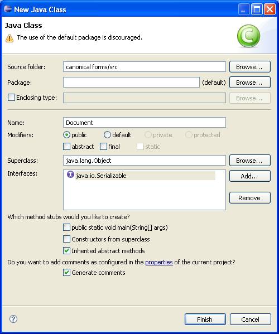This screenshot has width=279, height=334.
Task: Click the yellow warning triangle icon
Action: click(x=9, y=38)
